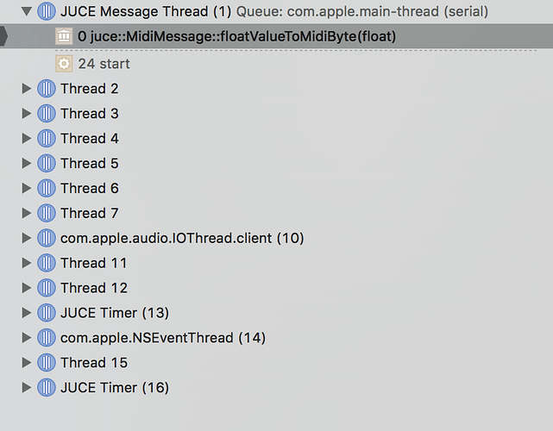This screenshot has height=431, width=553.
Task: Select Thread 7 in the thread list
Action: [x=276, y=213]
